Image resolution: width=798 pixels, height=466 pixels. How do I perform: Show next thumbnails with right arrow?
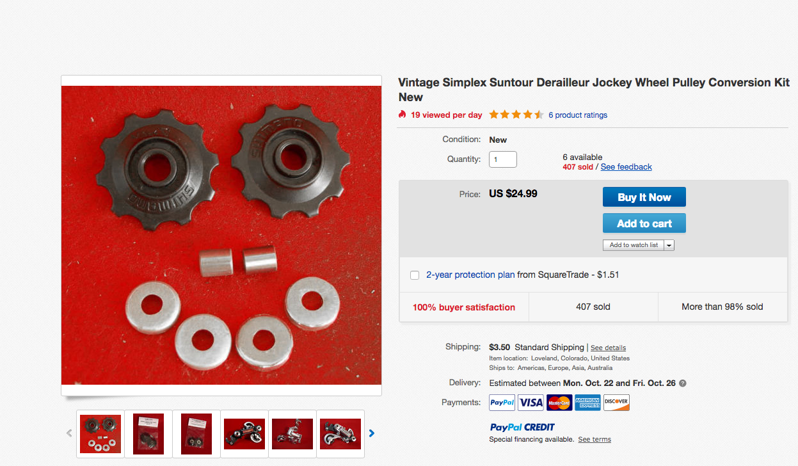click(x=372, y=433)
